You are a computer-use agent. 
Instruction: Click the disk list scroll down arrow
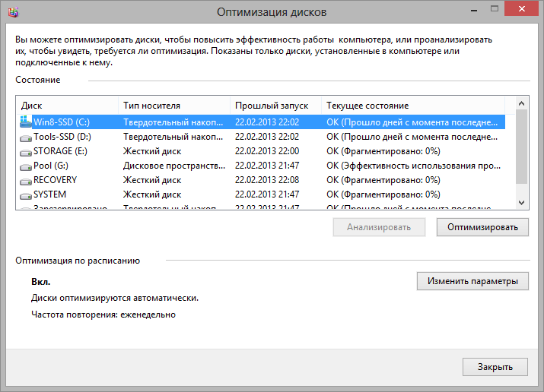point(521,203)
